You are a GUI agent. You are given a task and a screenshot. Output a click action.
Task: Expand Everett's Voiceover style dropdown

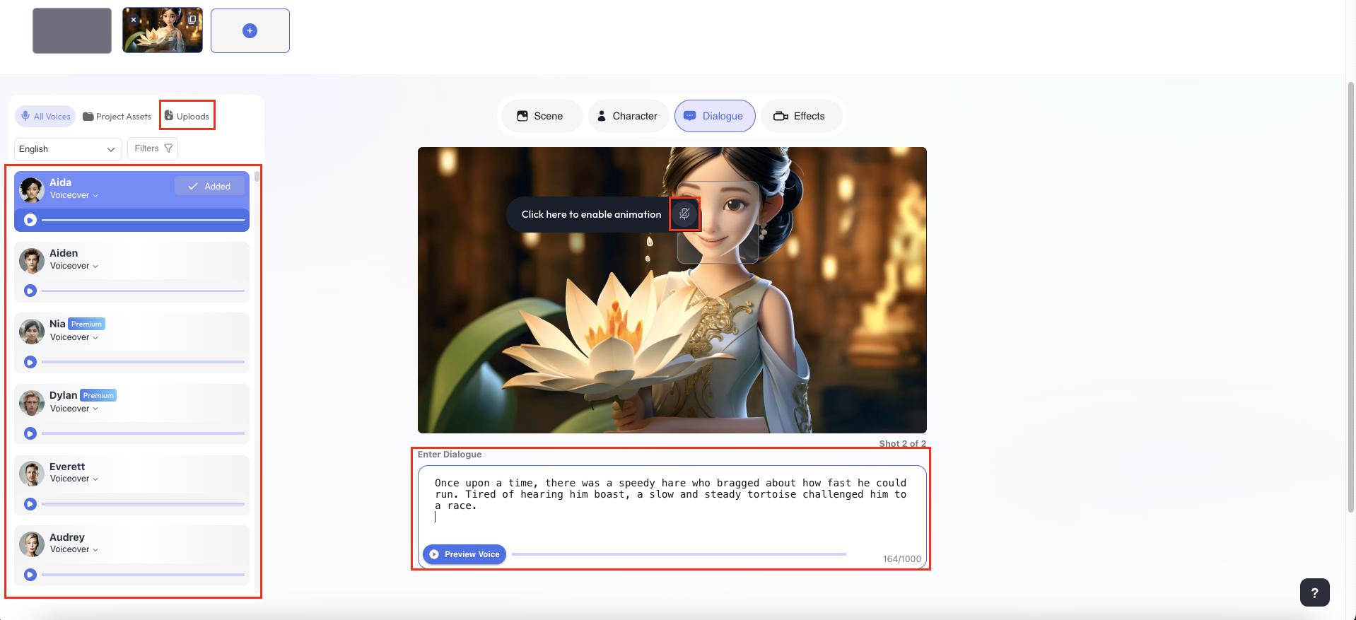click(74, 479)
